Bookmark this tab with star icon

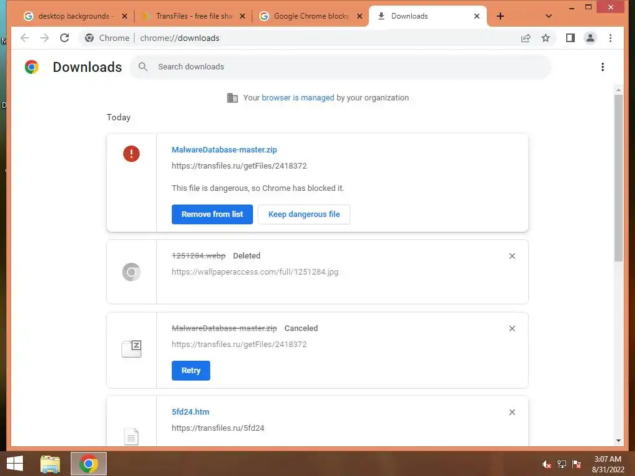click(x=546, y=38)
